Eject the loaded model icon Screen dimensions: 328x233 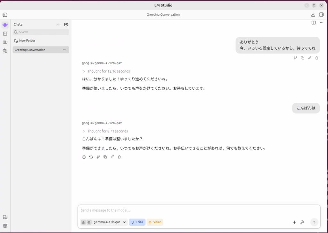click(x=83, y=222)
